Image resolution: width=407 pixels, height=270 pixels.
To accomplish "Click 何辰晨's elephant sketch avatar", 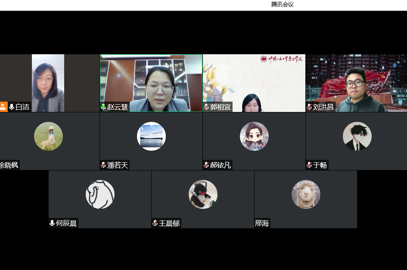I will 100,194.
